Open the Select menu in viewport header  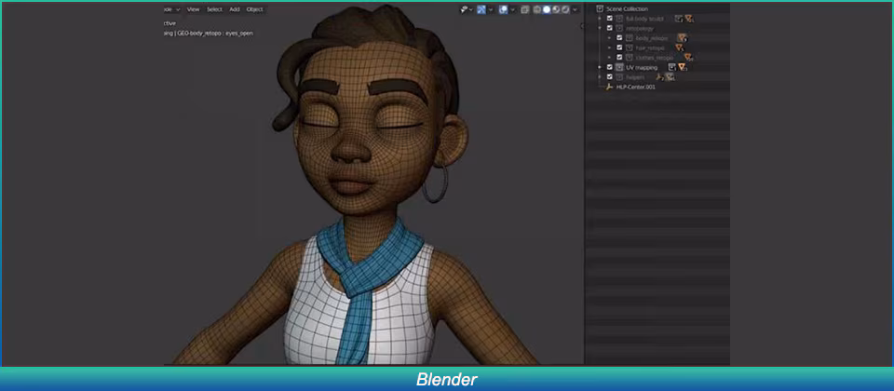[214, 9]
